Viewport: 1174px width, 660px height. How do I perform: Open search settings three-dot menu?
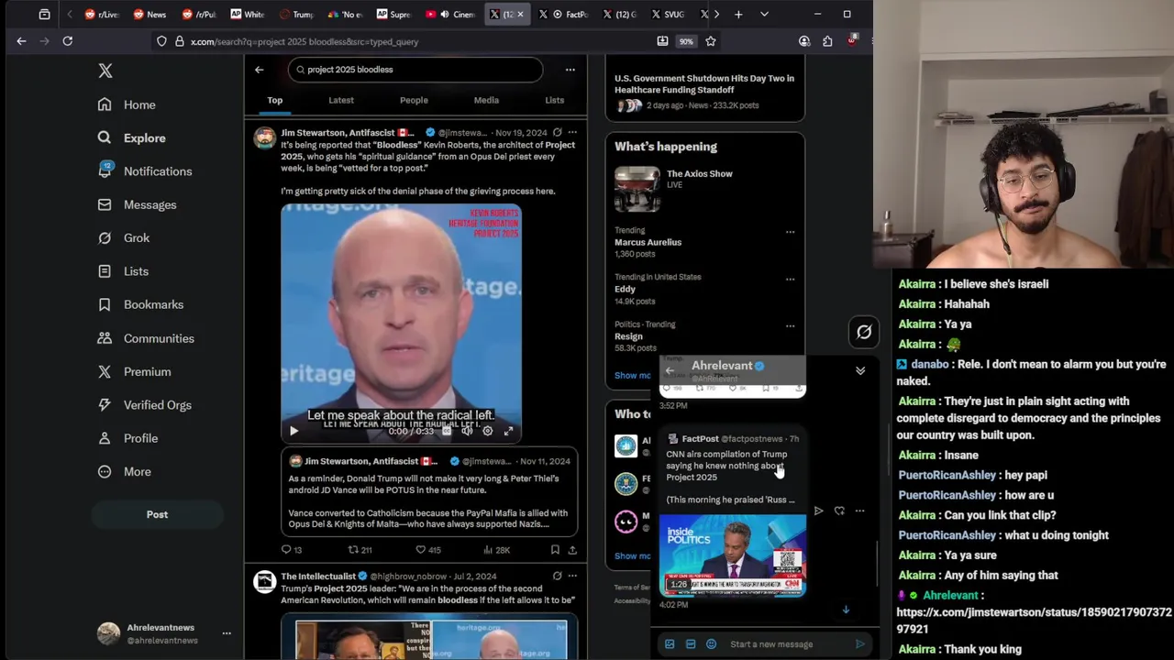[x=570, y=70]
